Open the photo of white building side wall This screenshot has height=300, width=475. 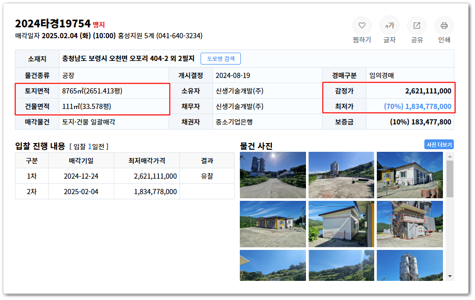coord(342,224)
